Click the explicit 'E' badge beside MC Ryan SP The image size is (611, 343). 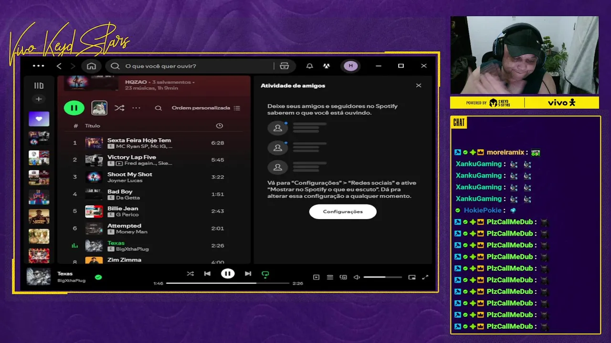point(111,146)
